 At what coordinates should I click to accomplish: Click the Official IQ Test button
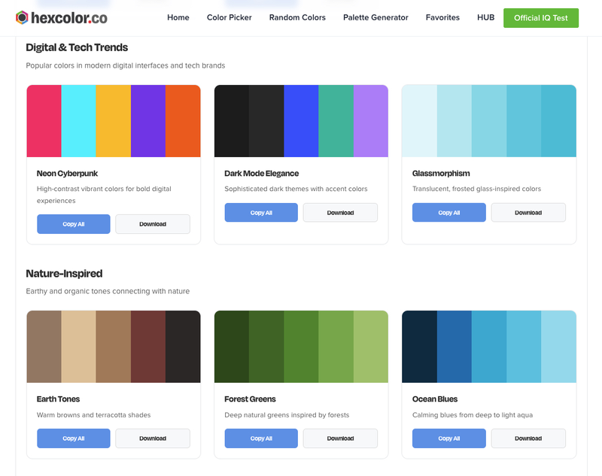pos(541,18)
